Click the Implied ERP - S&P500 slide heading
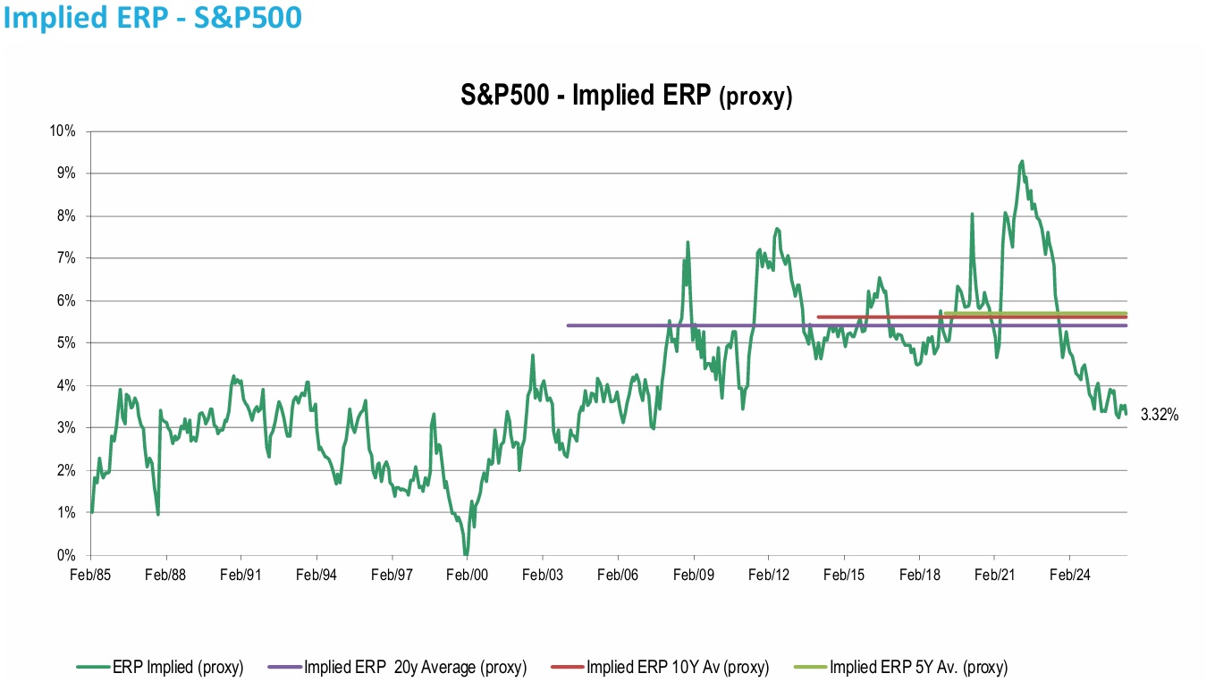The width and height of the screenshot is (1215, 682). (153, 17)
